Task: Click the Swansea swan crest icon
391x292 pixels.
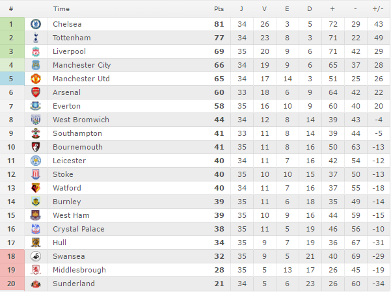Action: (36, 256)
